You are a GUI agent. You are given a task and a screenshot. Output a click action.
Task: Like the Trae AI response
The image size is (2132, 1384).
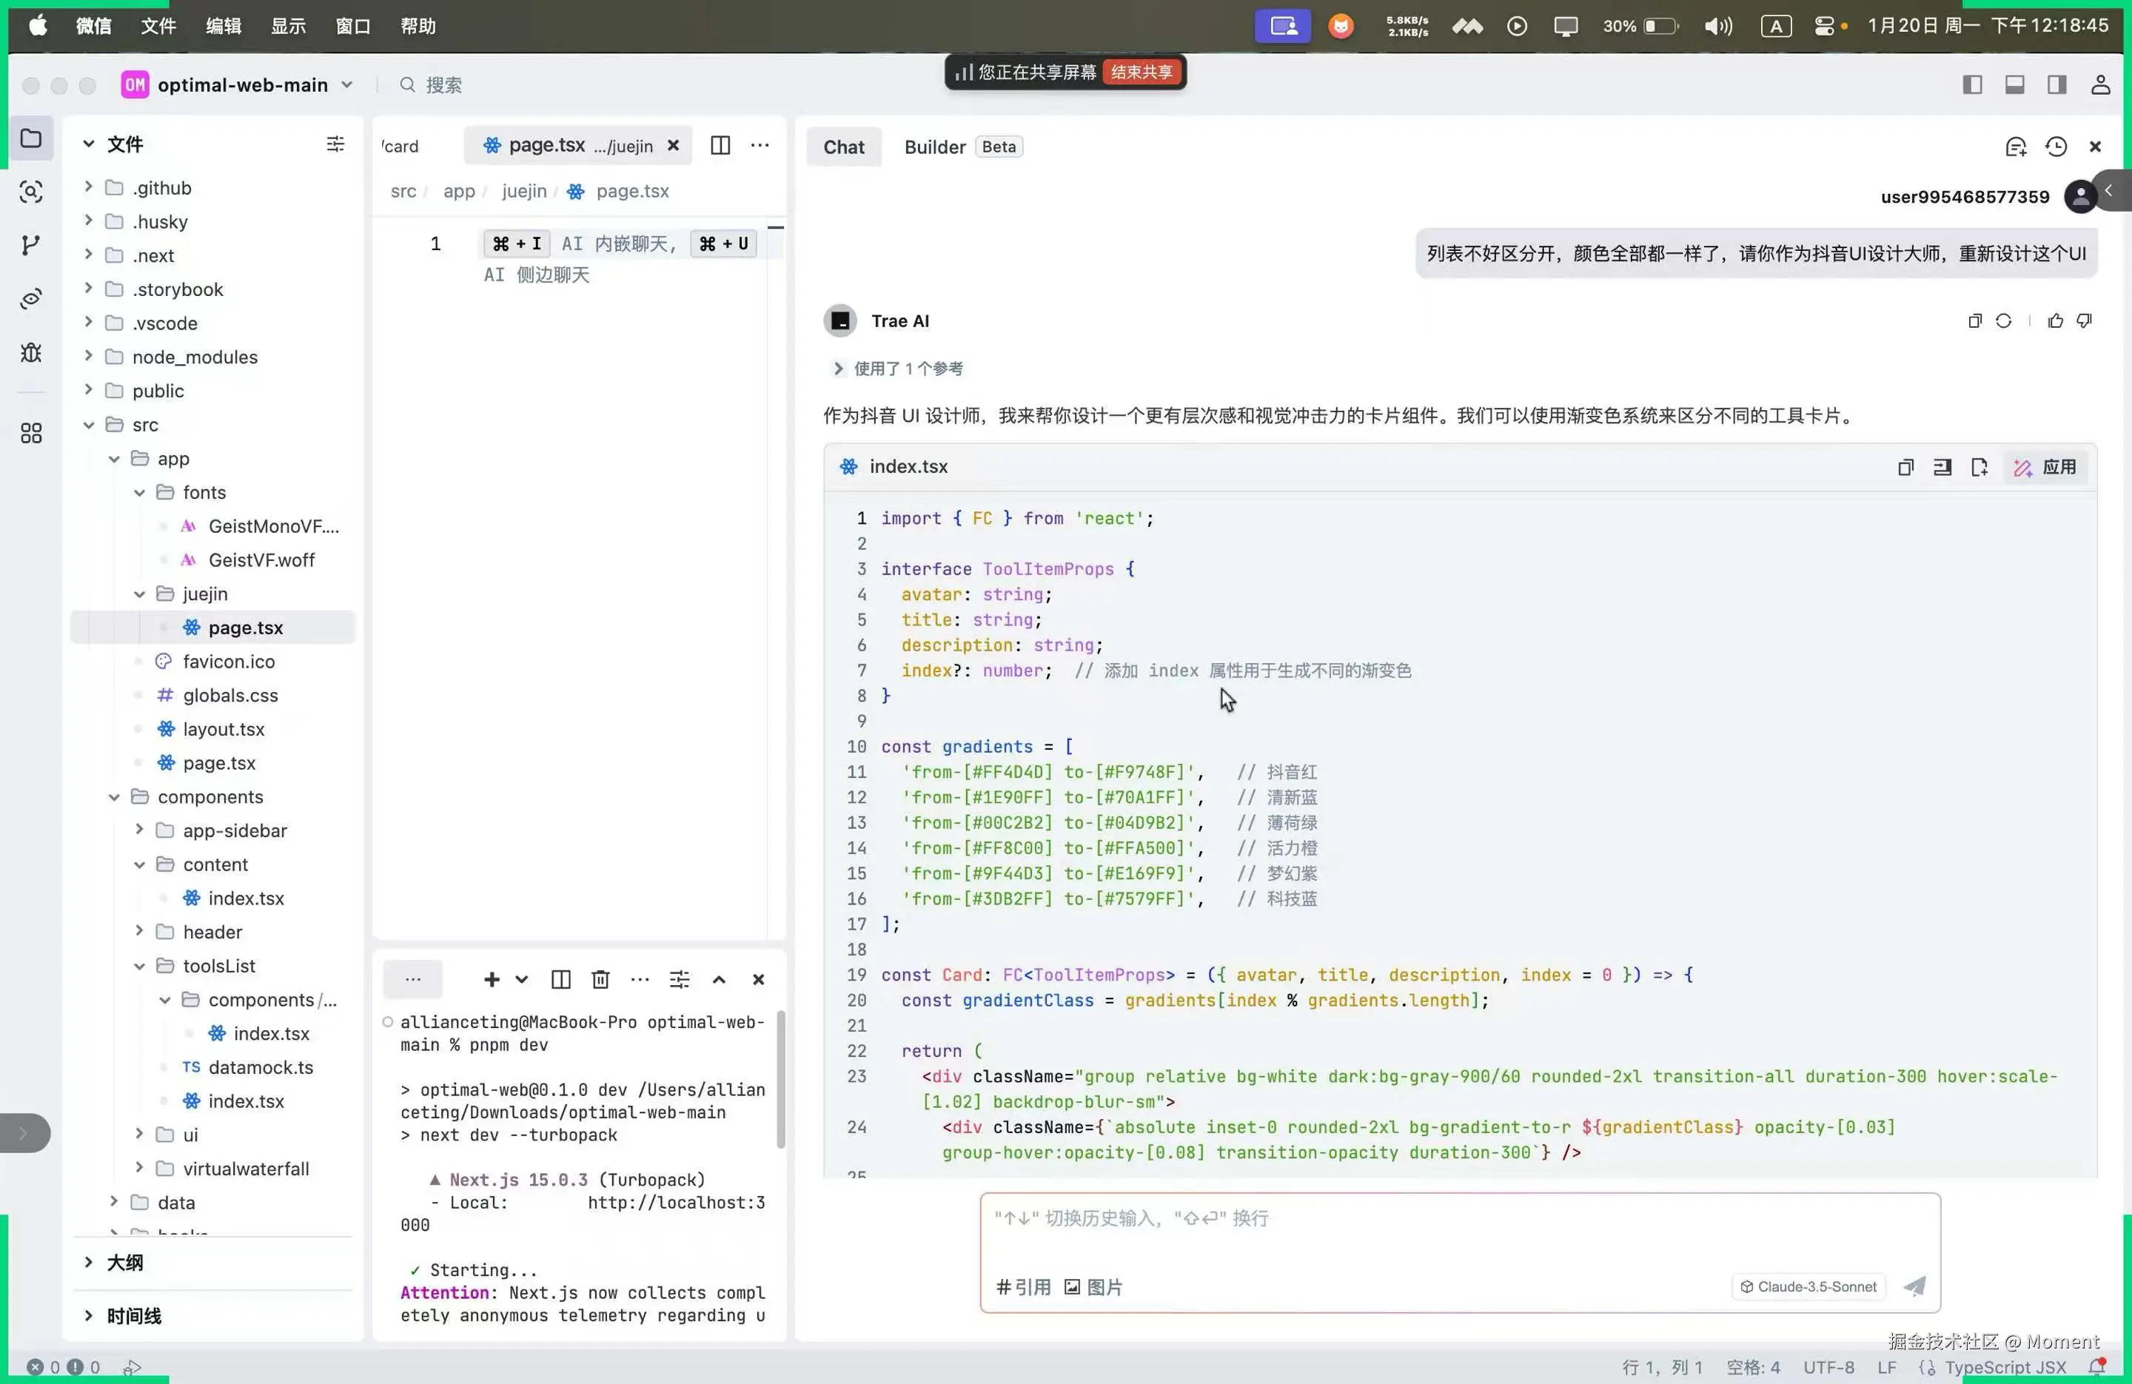pos(2055,320)
